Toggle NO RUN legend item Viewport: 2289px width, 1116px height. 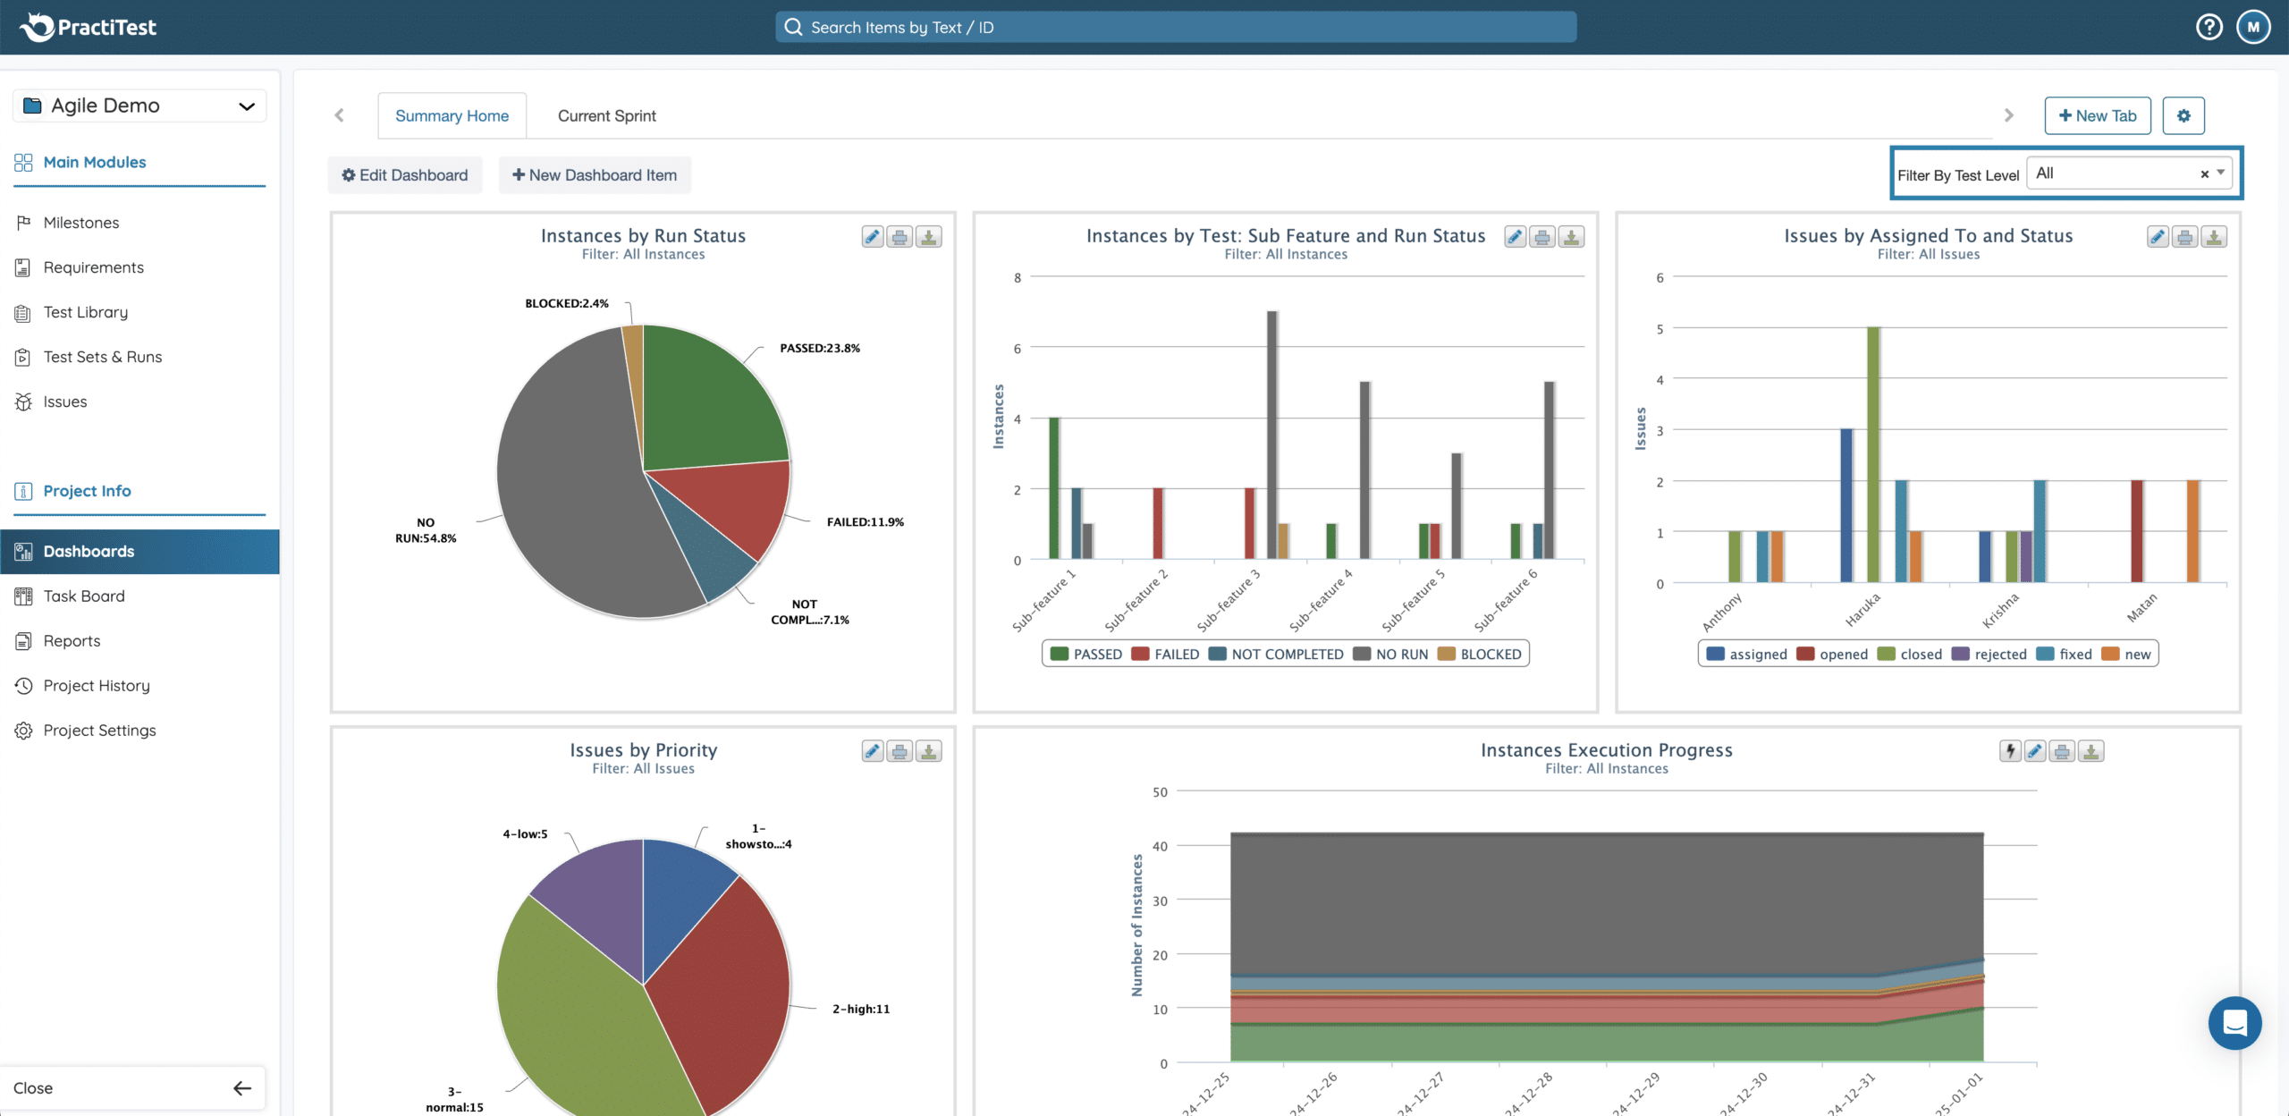(1390, 654)
